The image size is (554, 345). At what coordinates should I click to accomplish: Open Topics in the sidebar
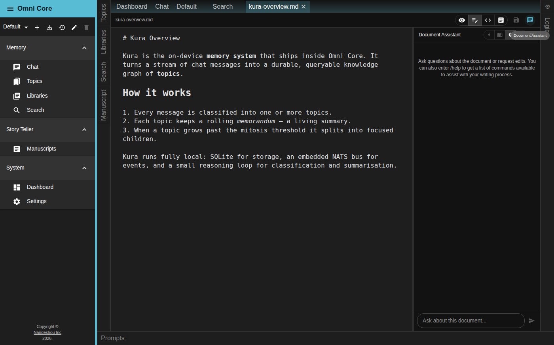pyautogui.click(x=47, y=81)
